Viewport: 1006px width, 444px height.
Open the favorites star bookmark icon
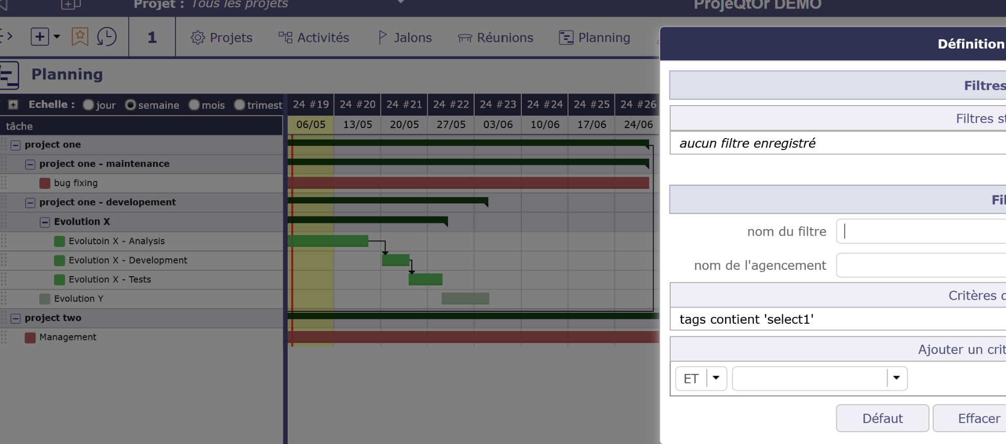(80, 37)
